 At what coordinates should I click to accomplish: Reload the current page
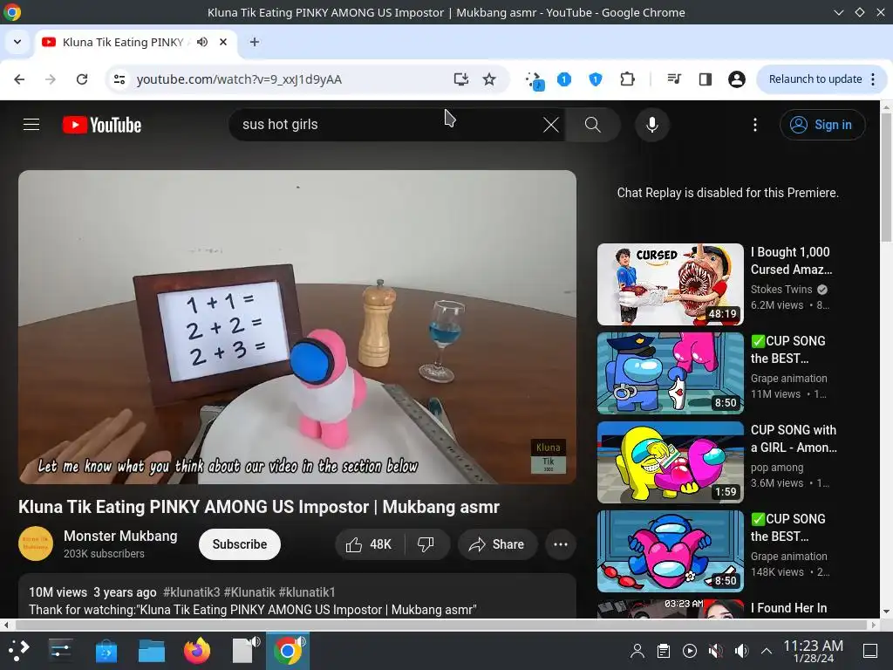[x=82, y=79]
